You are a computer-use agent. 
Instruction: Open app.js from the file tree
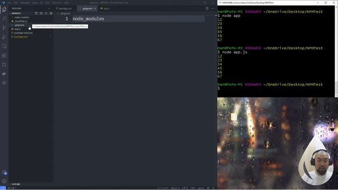pos(17,29)
